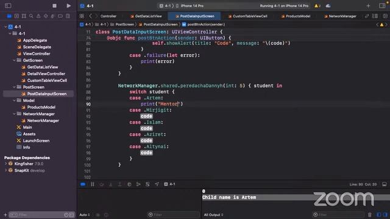Toggle the inspector panel button

pyautogui.click(x=382, y=5)
